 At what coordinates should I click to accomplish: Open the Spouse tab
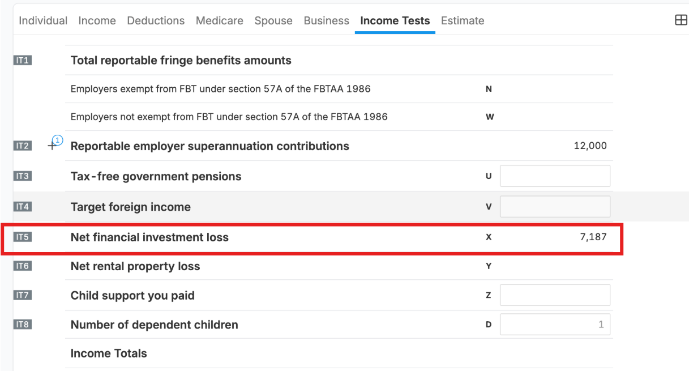click(273, 21)
